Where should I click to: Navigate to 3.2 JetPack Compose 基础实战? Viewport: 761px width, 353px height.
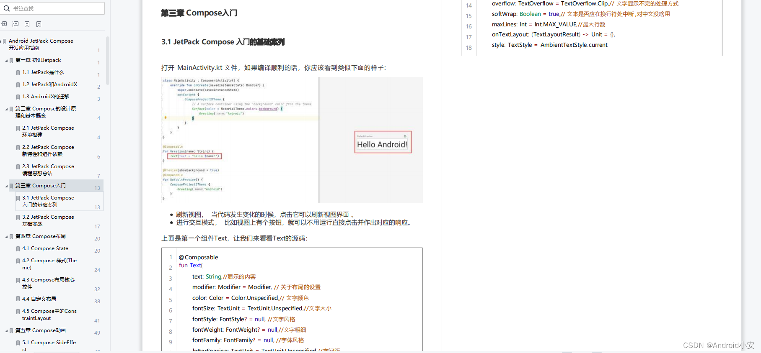click(x=48, y=220)
